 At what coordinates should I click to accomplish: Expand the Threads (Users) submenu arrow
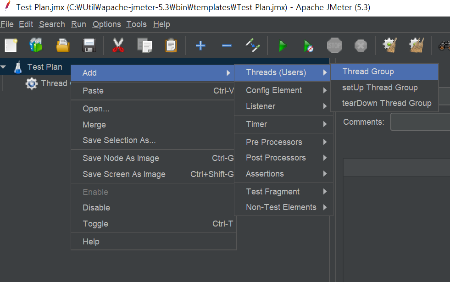click(x=325, y=72)
